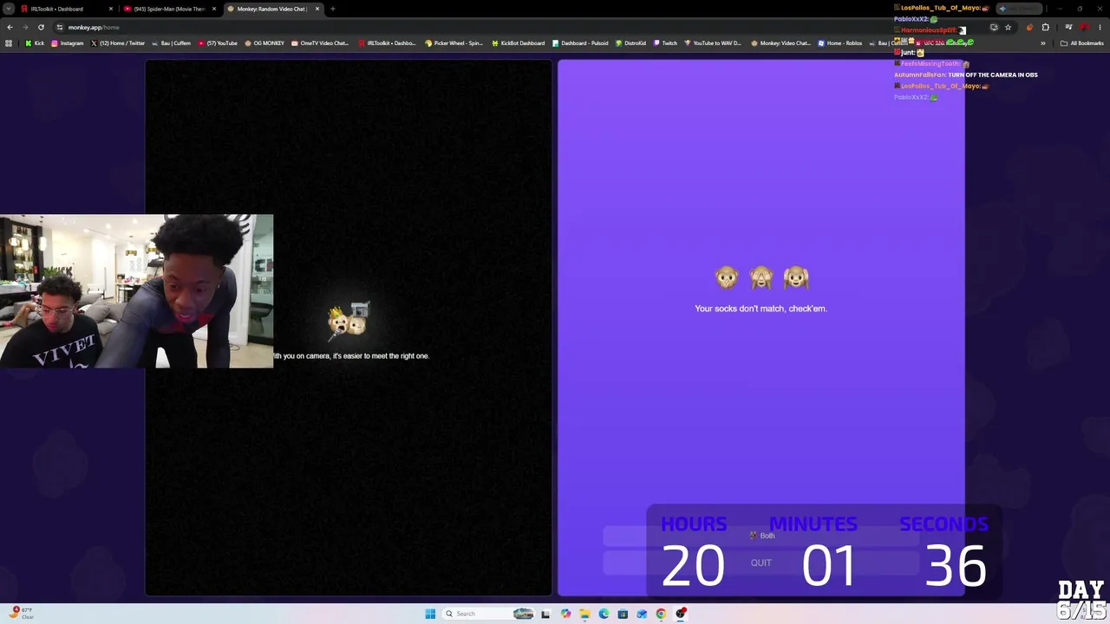Open the Home / Twitter bookmark
The width and height of the screenshot is (1110, 624).
click(118, 43)
